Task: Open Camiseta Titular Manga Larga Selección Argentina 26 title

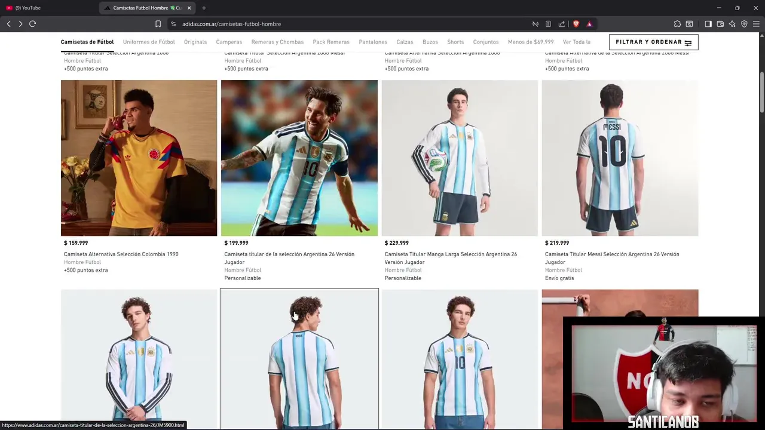Action: (451, 258)
